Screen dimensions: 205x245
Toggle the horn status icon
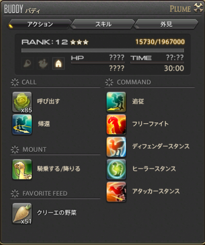27,63
